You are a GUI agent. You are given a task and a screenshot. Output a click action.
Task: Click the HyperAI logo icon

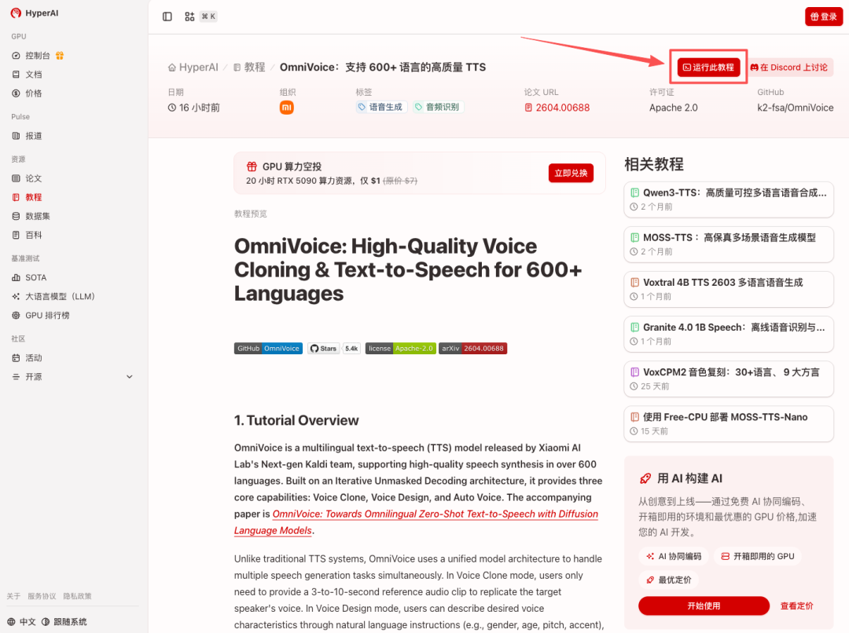pos(16,13)
